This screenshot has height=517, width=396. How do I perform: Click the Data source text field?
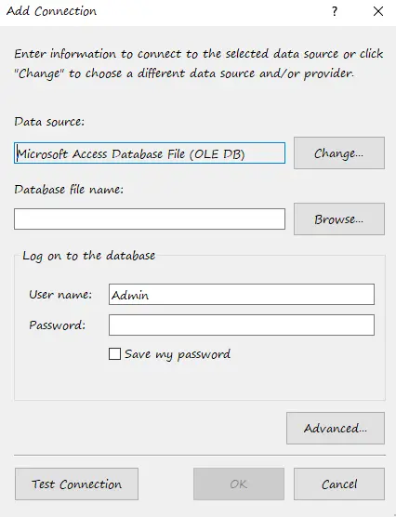point(150,153)
